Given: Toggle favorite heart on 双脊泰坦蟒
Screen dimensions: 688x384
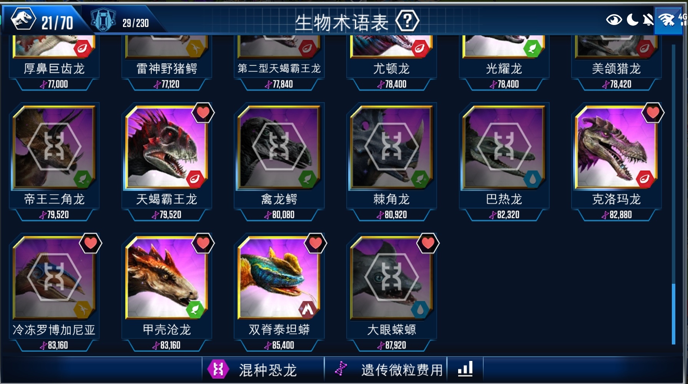Looking at the screenshot, I should tap(316, 243).
